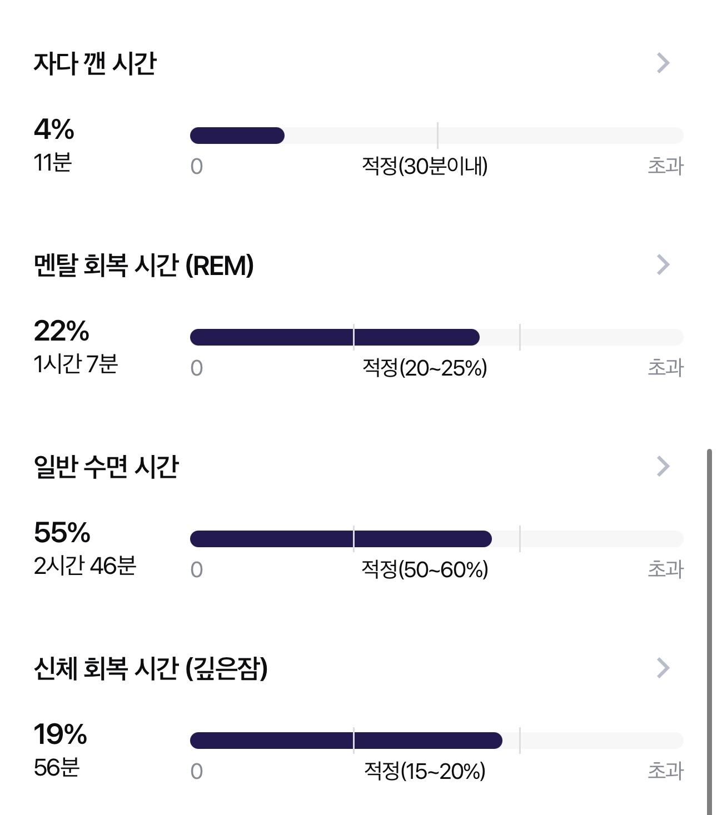The height and width of the screenshot is (815, 717).
Task: Tap the 56분 deep sleep duration
Action: (57, 767)
